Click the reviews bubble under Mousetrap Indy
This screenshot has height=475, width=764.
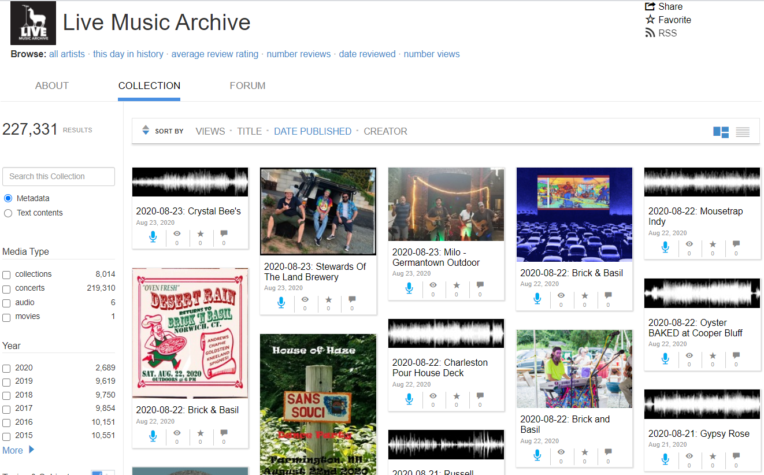(x=736, y=245)
